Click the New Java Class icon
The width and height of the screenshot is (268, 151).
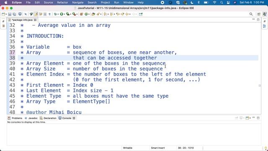(x=86, y=14)
